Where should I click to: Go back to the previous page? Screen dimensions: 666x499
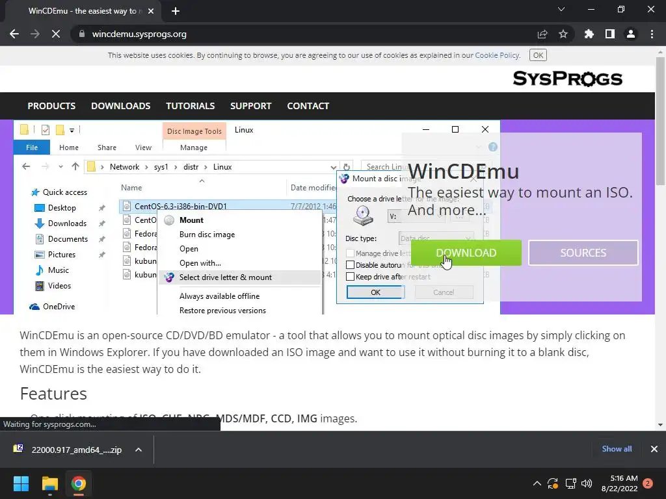tap(14, 34)
